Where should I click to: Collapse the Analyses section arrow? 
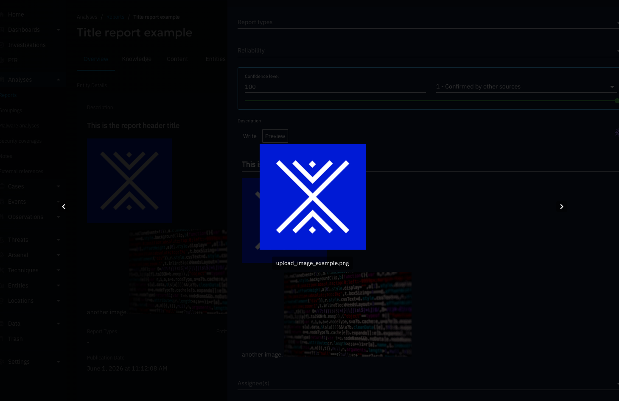pyautogui.click(x=59, y=80)
